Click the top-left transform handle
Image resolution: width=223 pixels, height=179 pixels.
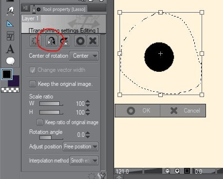click(x=120, y=12)
